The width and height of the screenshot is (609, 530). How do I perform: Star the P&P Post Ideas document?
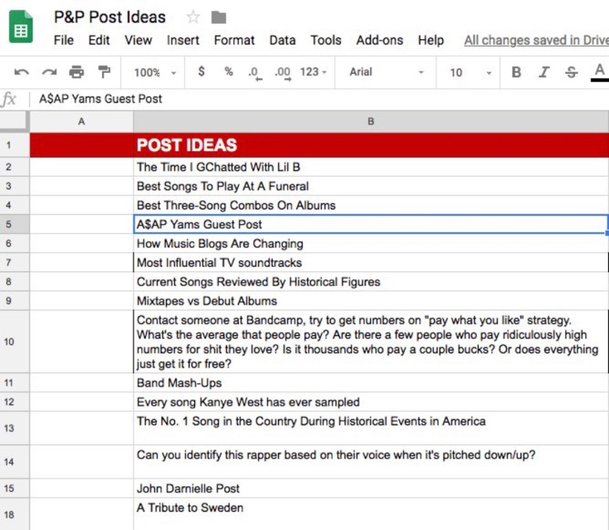tap(193, 17)
